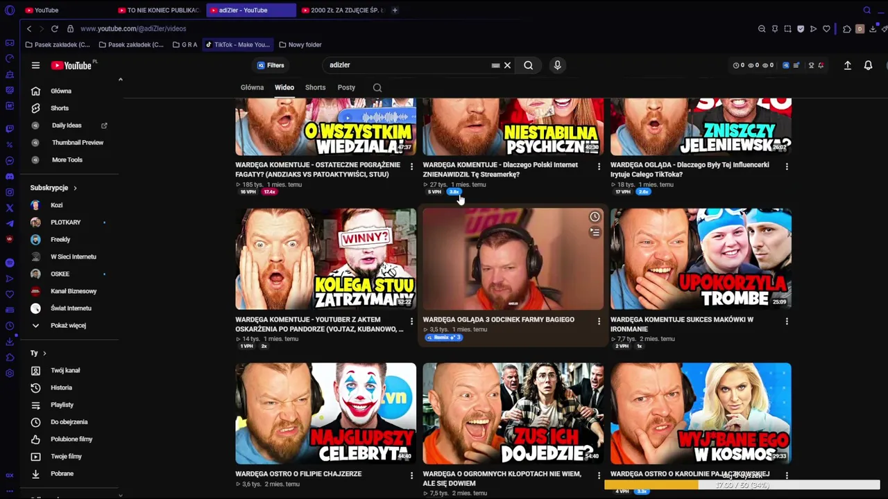
Task: Open options menu for Farmy Bagiego video
Action: [599, 321]
